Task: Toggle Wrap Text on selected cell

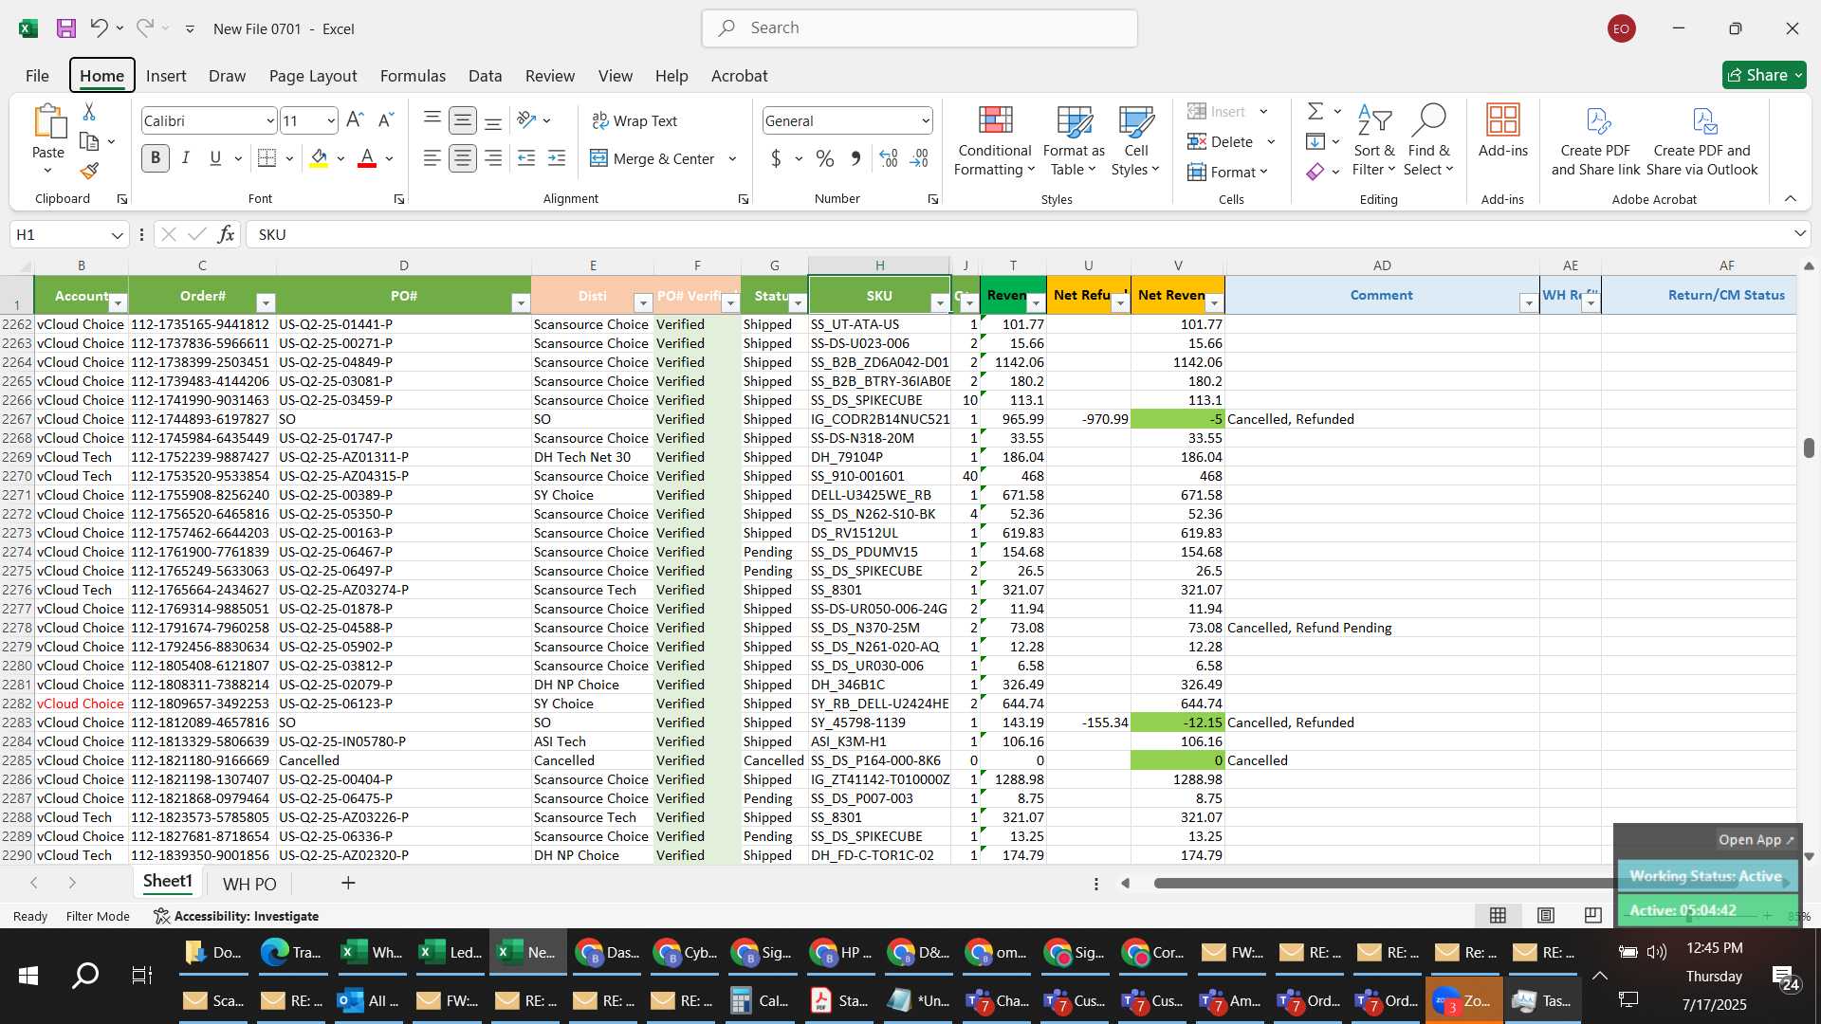Action: tap(635, 120)
